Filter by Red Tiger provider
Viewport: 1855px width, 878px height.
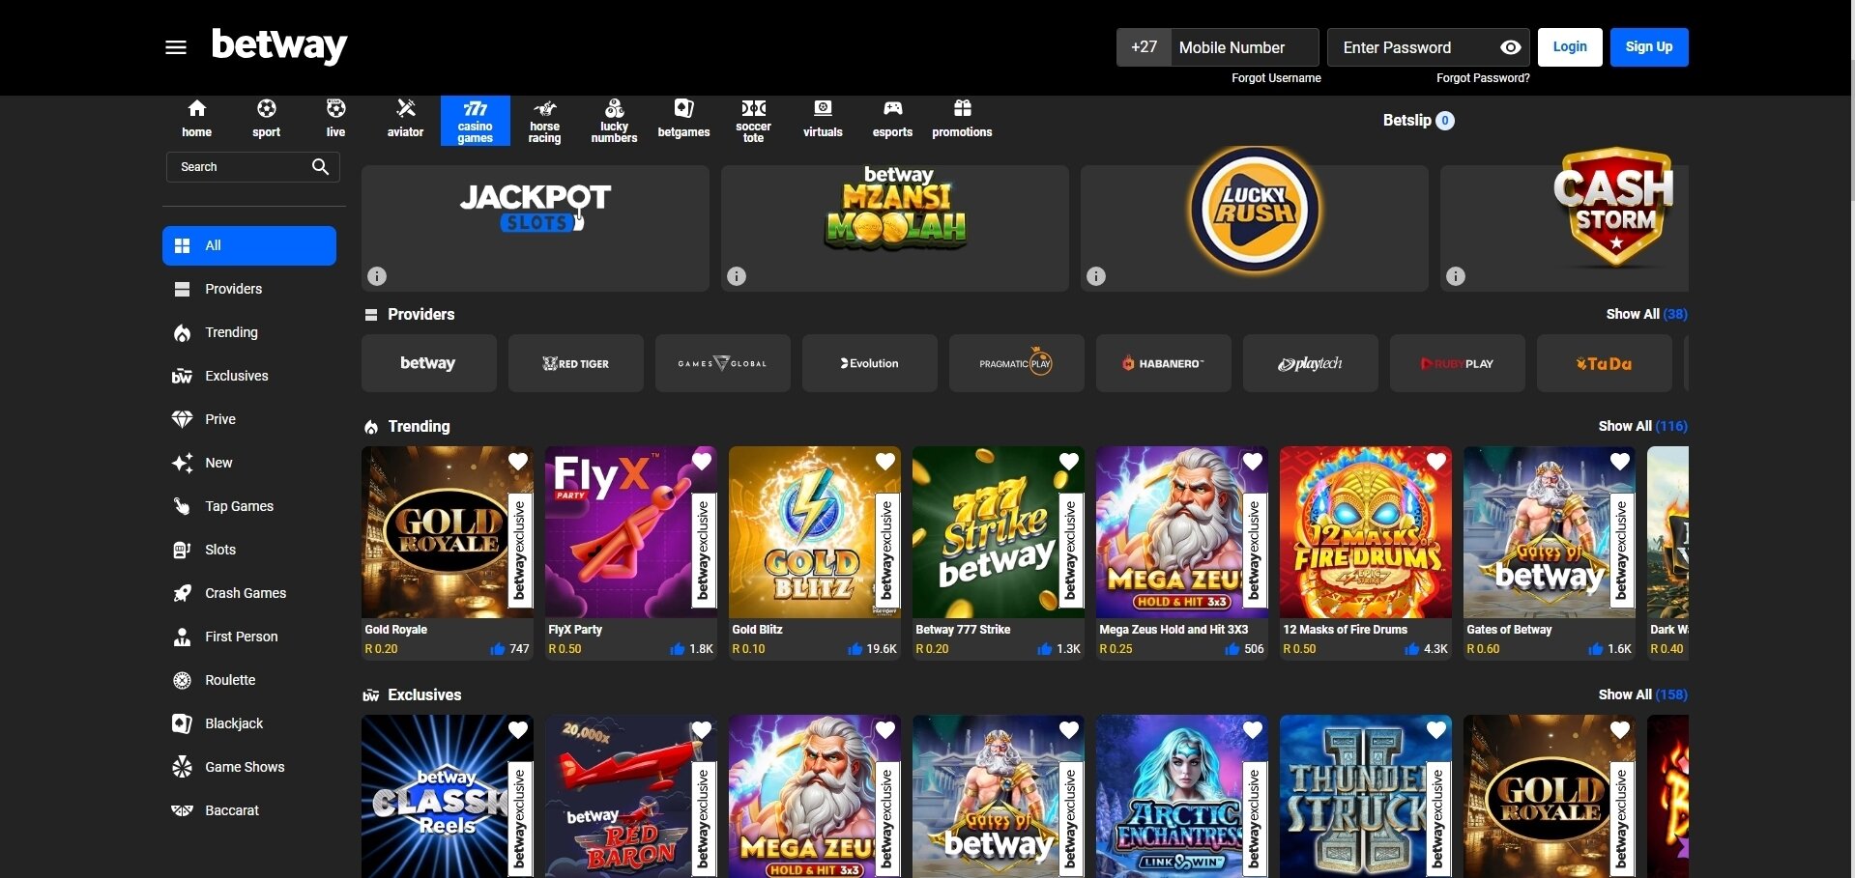pos(576,363)
